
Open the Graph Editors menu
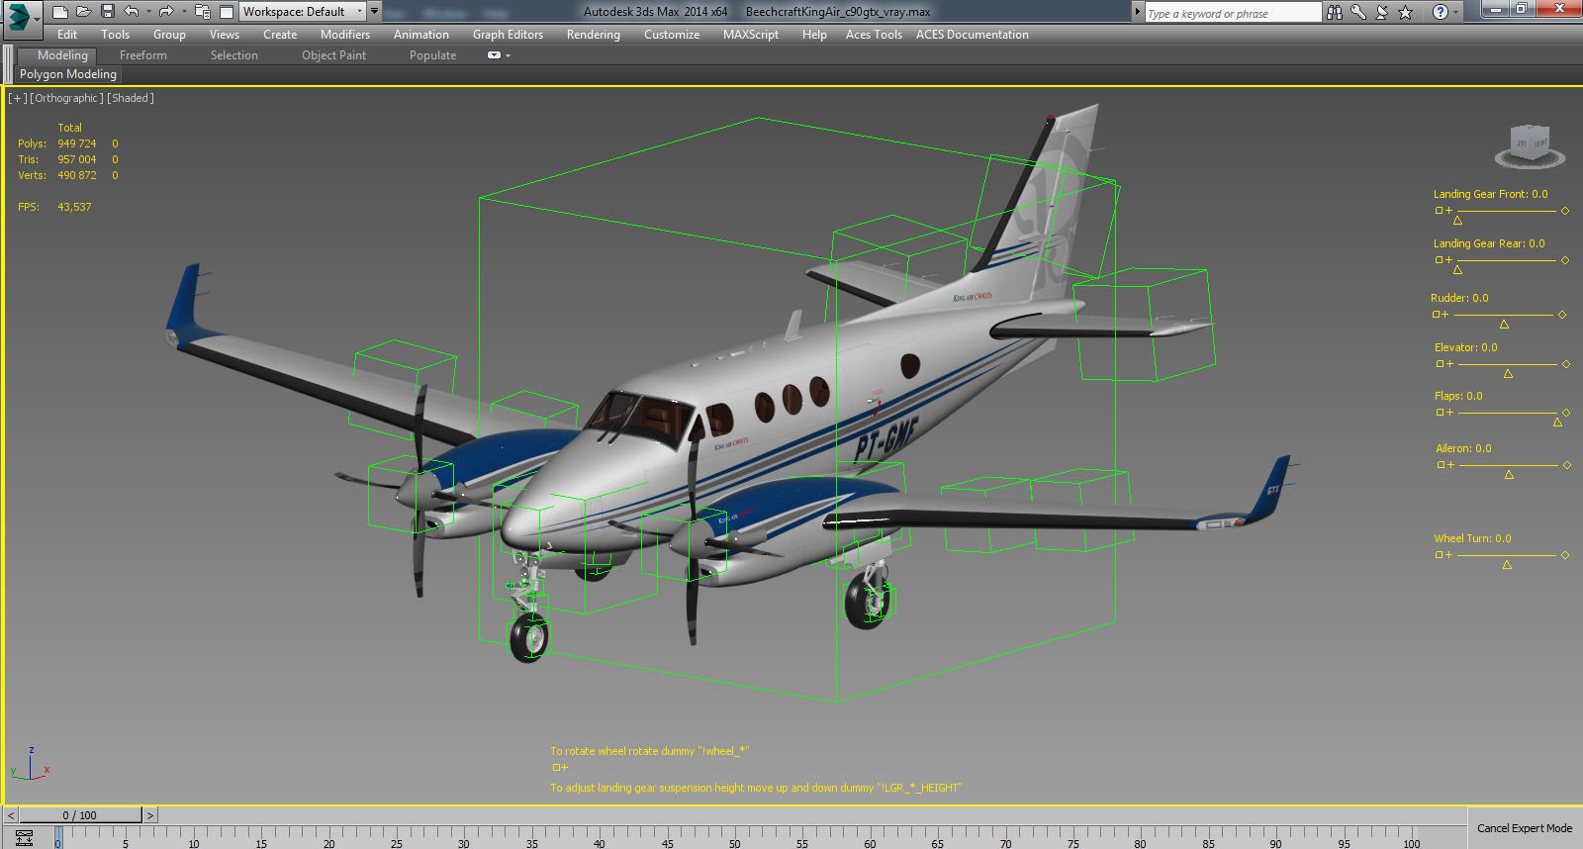click(x=509, y=35)
